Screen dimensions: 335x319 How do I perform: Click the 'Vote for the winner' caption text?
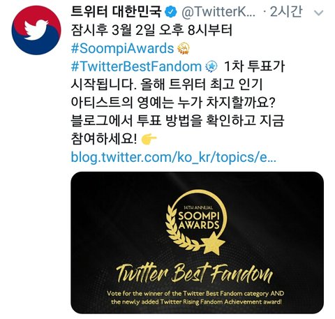coord(195,297)
